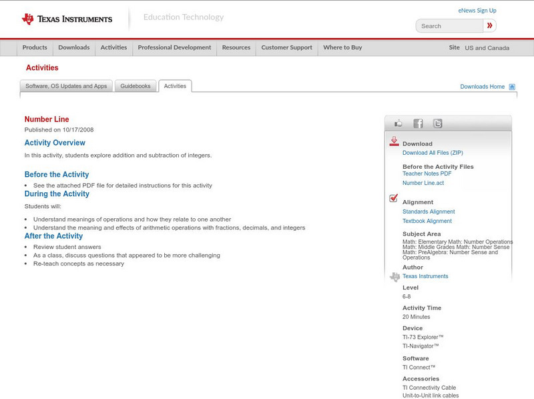Share the activity on Facebook

tap(418, 123)
